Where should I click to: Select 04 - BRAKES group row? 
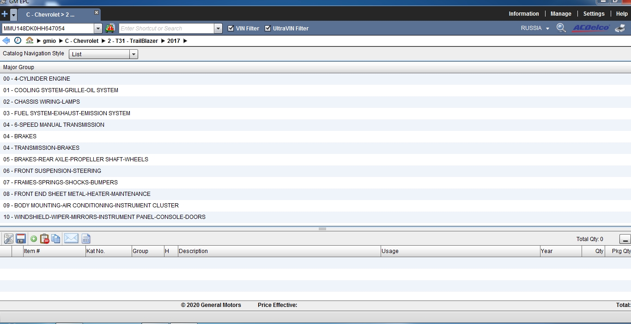(x=315, y=136)
